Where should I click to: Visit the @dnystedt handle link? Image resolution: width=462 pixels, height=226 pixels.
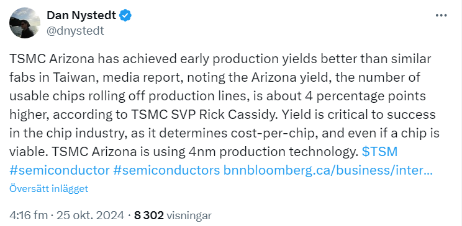coord(75,30)
